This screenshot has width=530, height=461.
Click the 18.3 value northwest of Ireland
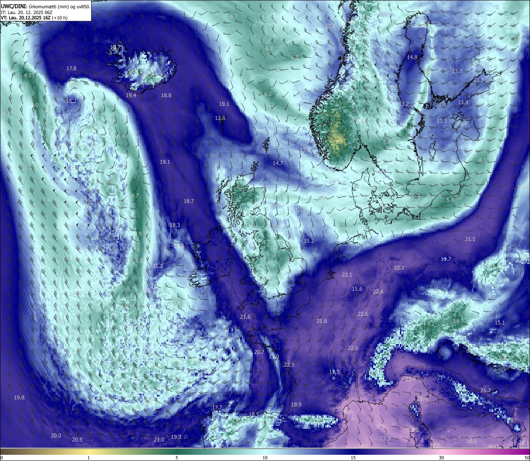(x=175, y=225)
